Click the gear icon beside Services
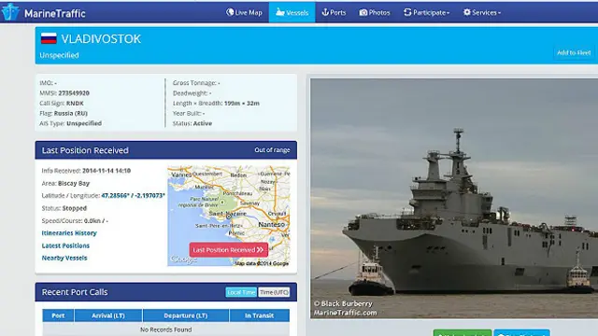 467,12
